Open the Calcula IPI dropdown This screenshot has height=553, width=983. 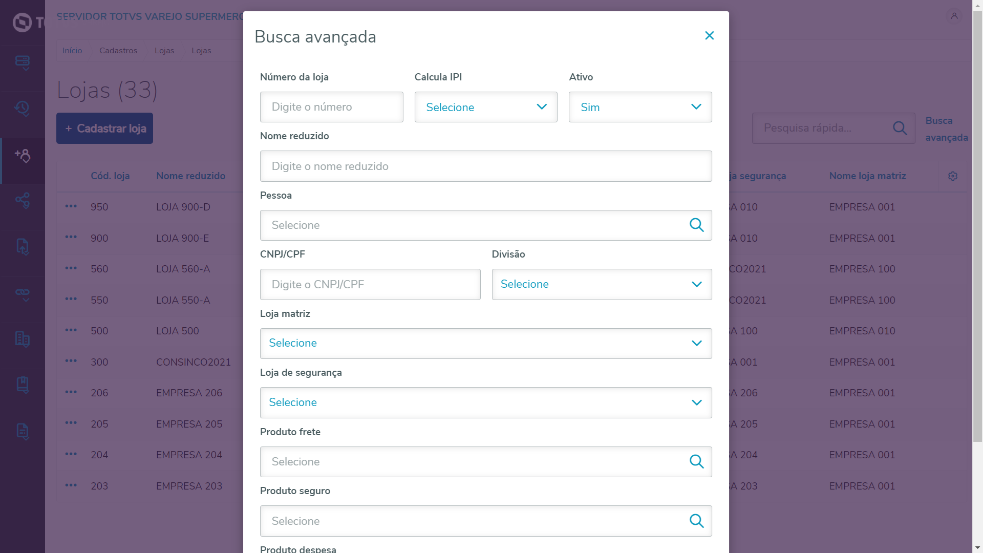[485, 107]
